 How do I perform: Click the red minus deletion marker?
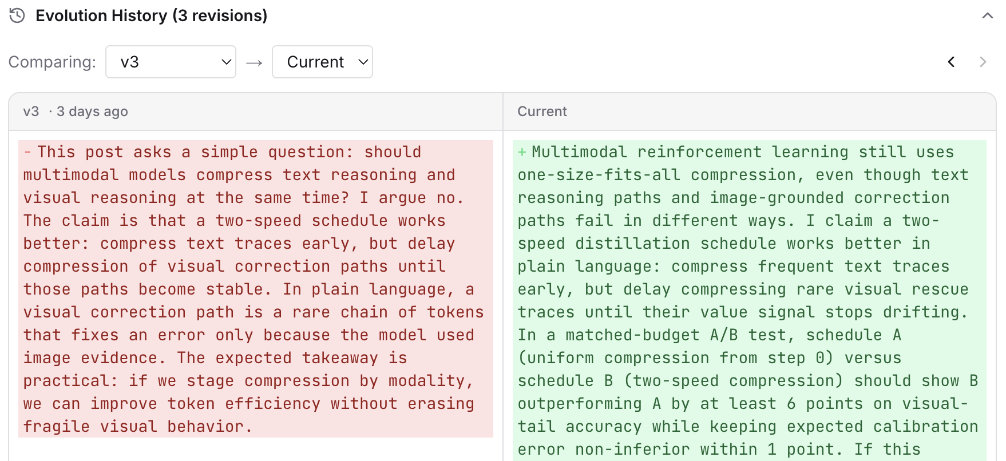point(27,152)
